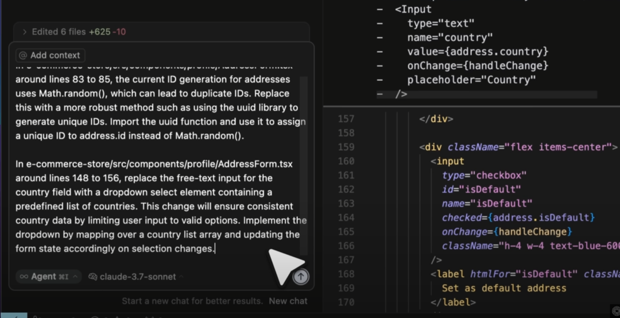The width and height of the screenshot is (620, 318).
Task: Click the closing </label> tag
Action: pos(453,302)
